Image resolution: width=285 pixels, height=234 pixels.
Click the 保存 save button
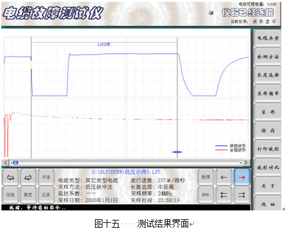tap(268, 131)
